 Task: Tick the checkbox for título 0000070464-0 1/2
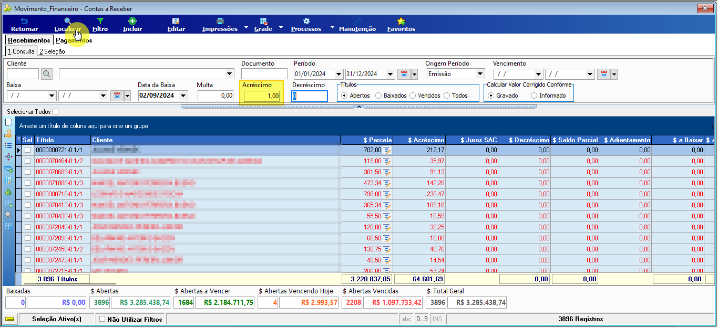[x=28, y=161]
